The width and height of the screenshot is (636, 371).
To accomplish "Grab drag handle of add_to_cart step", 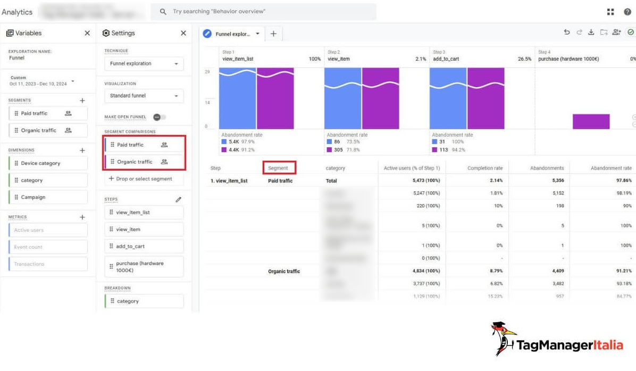I will pyautogui.click(x=111, y=246).
